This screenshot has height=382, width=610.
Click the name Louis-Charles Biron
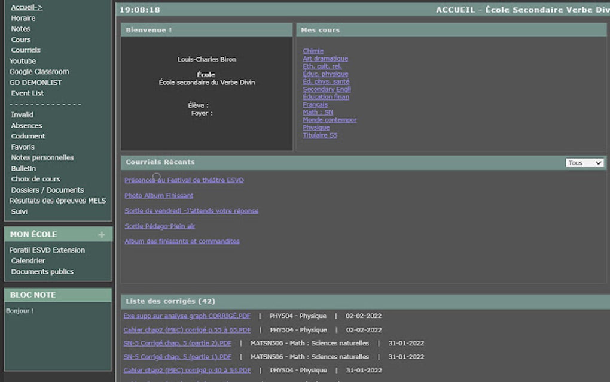(207, 60)
